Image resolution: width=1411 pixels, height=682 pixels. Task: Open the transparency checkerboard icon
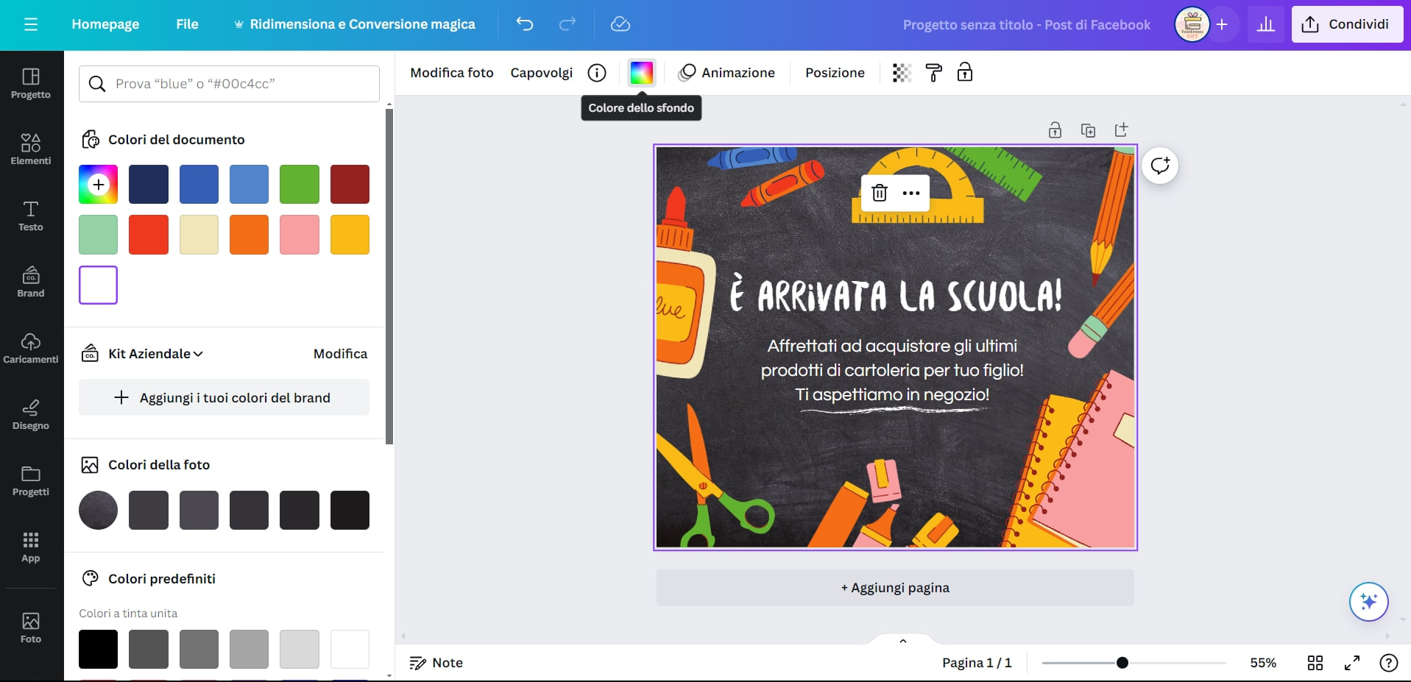pos(902,73)
